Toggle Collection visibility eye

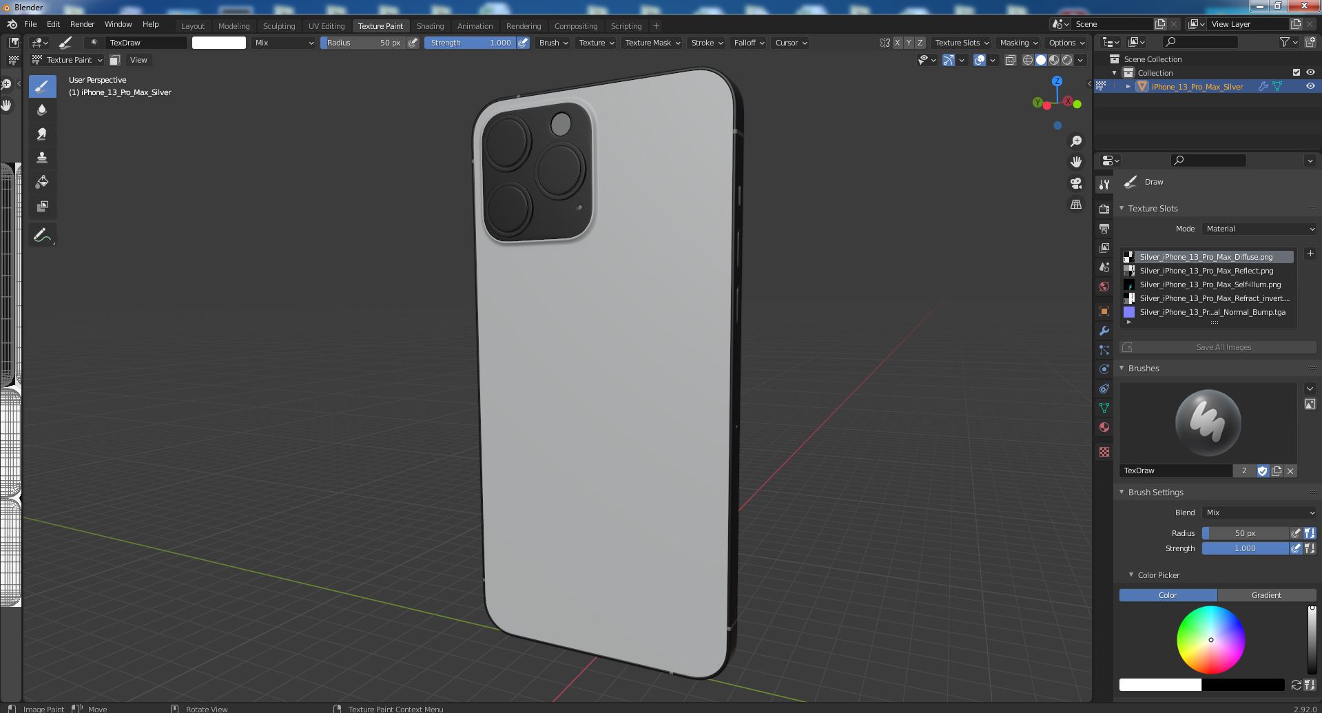tap(1310, 72)
